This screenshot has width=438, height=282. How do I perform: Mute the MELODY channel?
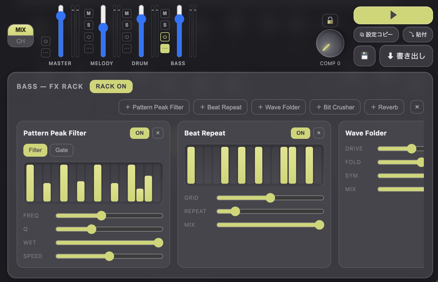pyautogui.click(x=89, y=14)
